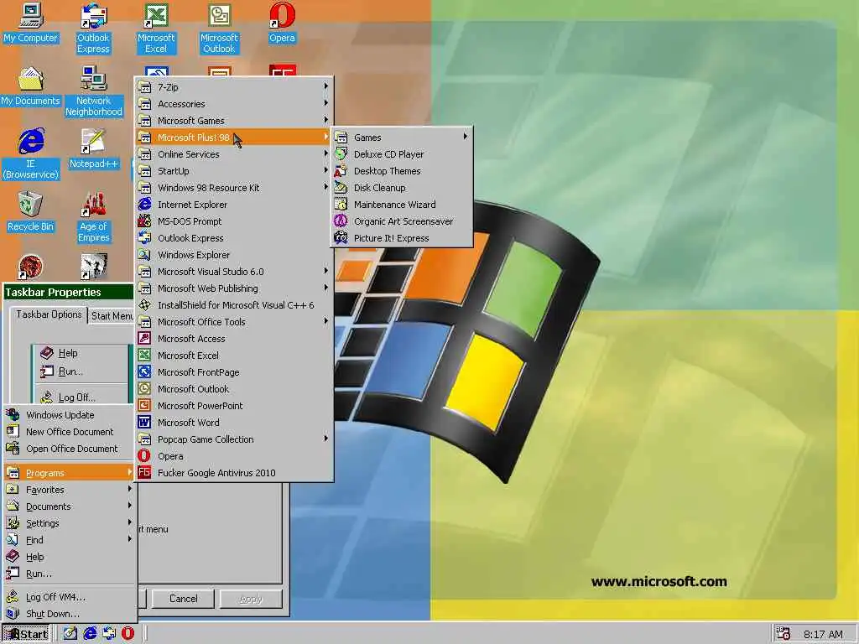This screenshot has height=644, width=859.
Task: Click Microsoft Outlook icon in Programs menu
Action: click(144, 389)
